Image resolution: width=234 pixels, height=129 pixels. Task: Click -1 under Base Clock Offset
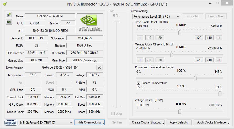tap(140, 38)
